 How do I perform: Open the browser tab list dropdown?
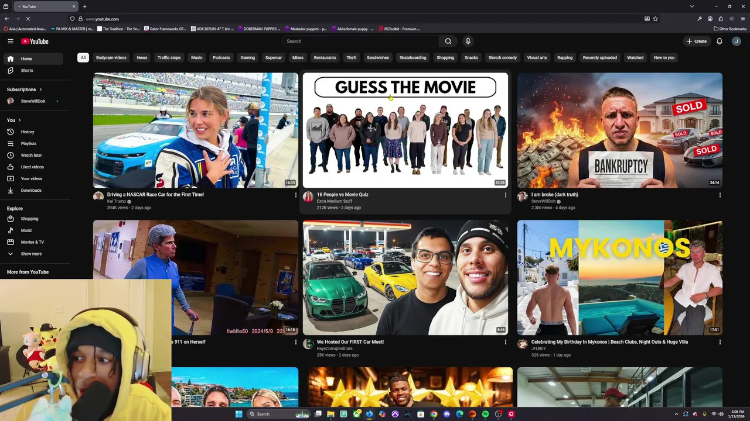[692, 6]
